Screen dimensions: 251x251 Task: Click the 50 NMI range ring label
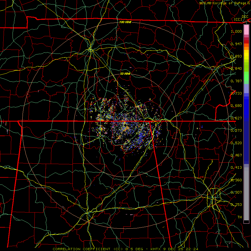(x=125, y=74)
